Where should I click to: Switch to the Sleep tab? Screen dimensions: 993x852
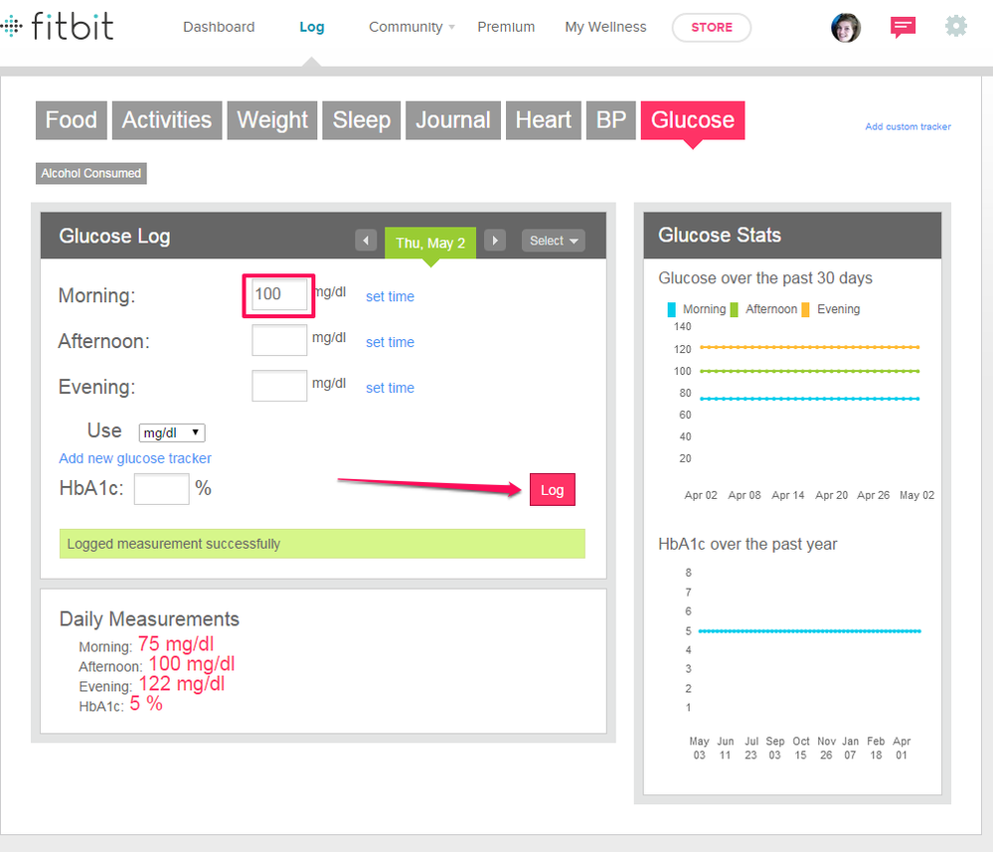click(362, 120)
